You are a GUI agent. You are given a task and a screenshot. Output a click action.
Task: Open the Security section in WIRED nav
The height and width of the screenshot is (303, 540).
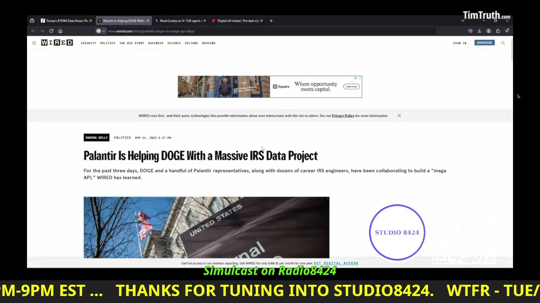click(x=89, y=43)
